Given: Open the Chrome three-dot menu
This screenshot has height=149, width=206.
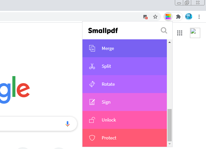Looking at the screenshot, I should (199, 17).
